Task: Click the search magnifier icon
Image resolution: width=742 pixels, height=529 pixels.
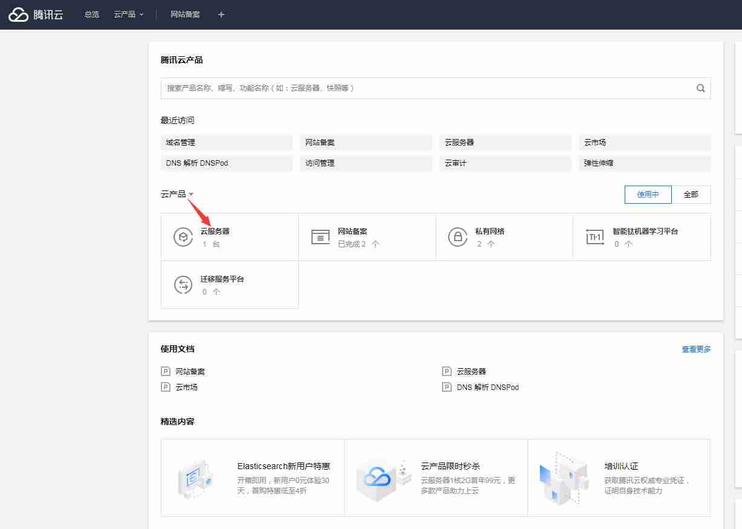Action: [x=700, y=88]
